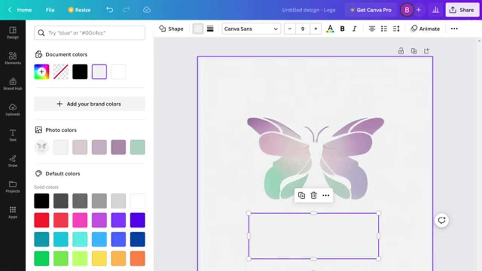Open the Elements sidebar panel
This screenshot has height=271, width=482.
(13, 58)
